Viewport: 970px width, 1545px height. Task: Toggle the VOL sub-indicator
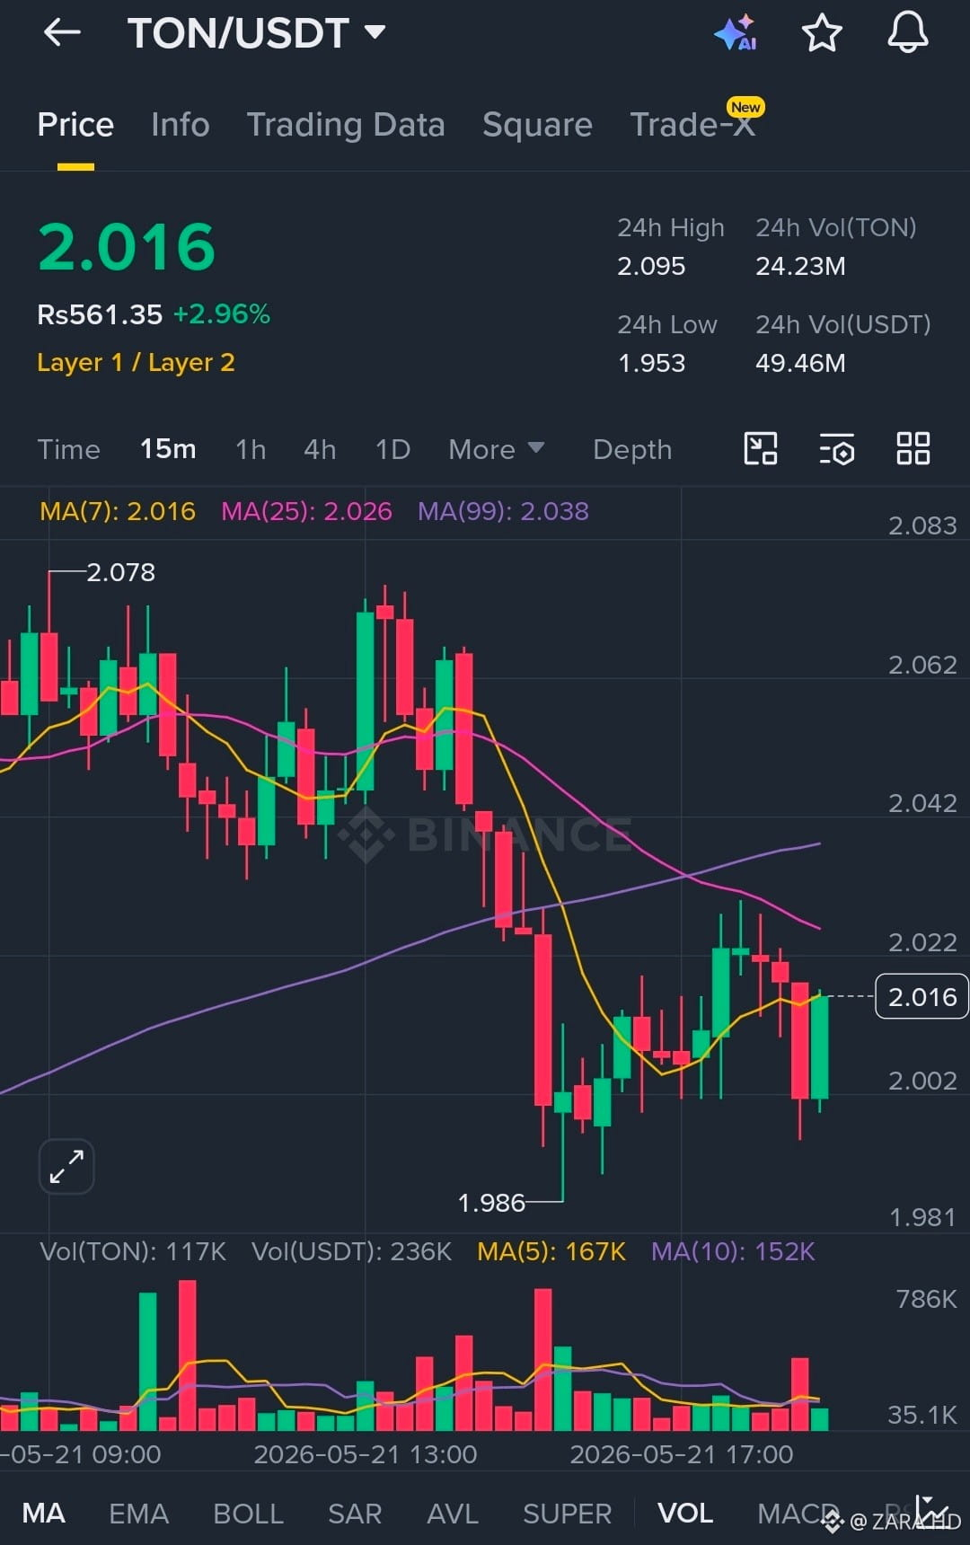685,1513
